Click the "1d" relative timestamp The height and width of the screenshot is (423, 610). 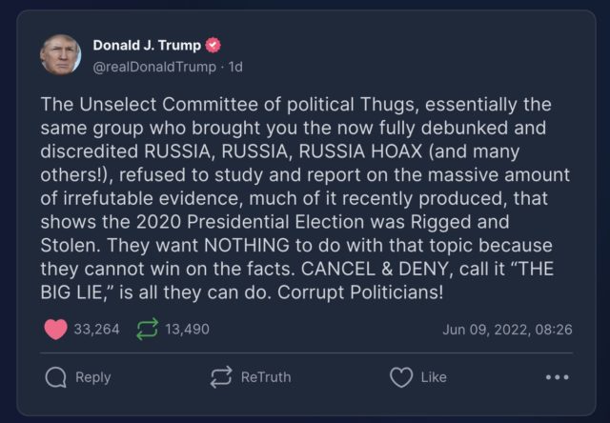click(235, 66)
